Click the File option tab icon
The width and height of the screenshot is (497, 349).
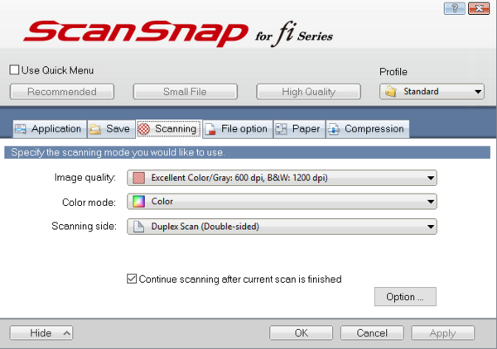pos(210,129)
